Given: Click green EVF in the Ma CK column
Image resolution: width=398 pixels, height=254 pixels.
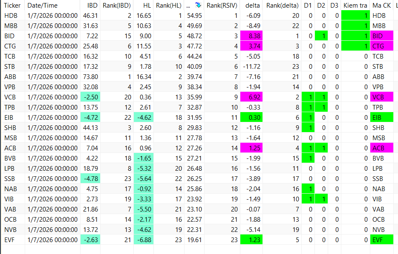Looking at the screenshot, I should point(382,240).
